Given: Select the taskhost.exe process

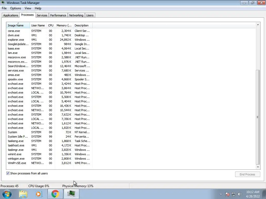Looking at the screenshot, I should [49, 145].
